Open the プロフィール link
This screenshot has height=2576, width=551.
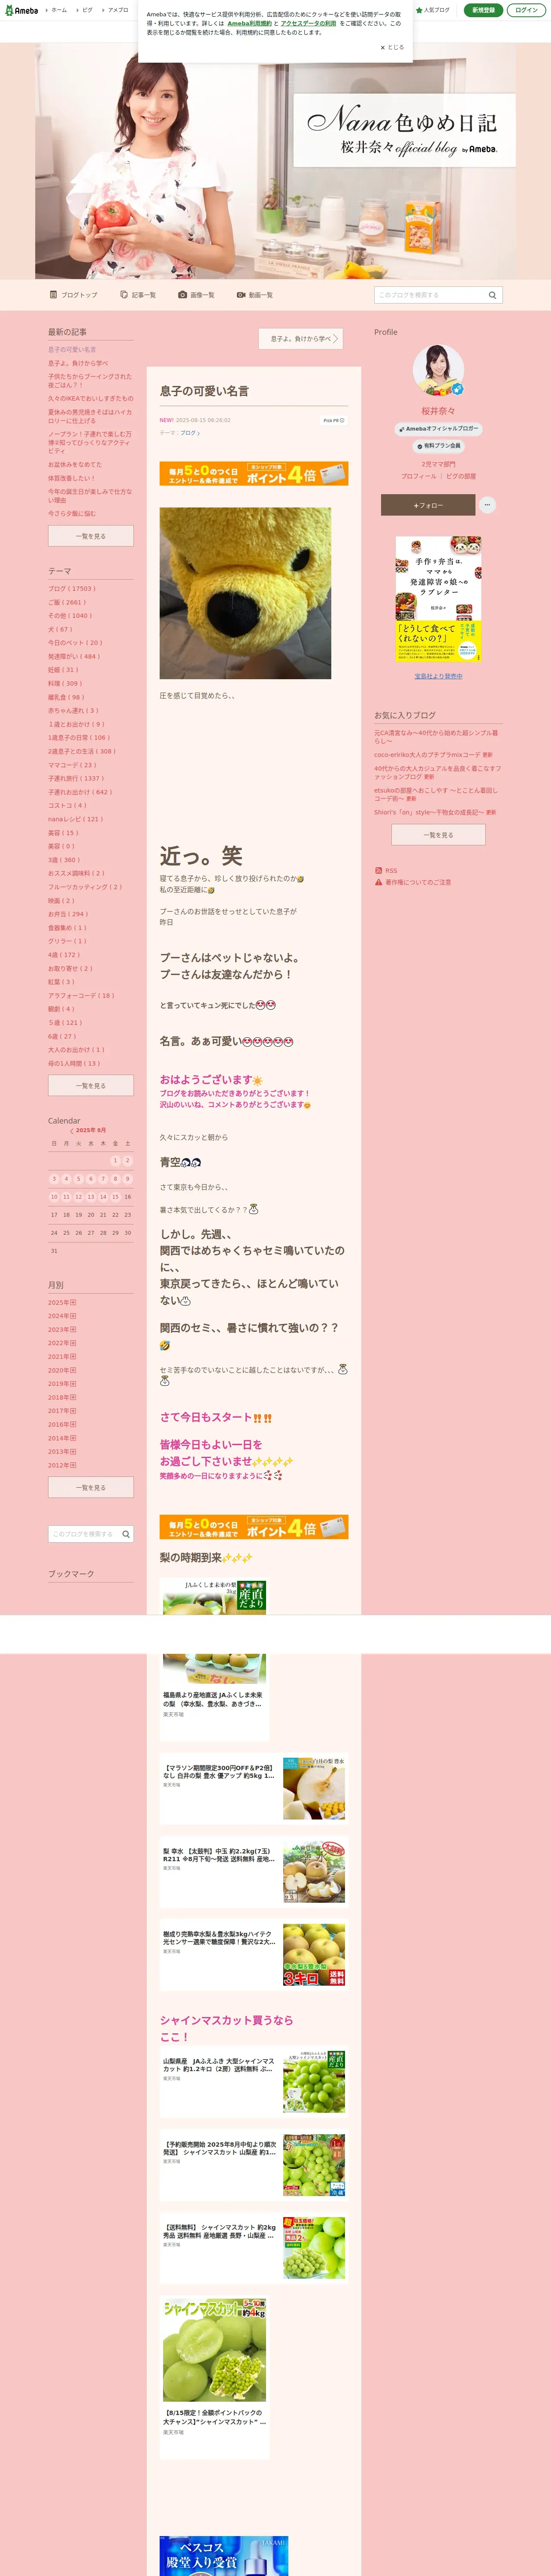419,476
